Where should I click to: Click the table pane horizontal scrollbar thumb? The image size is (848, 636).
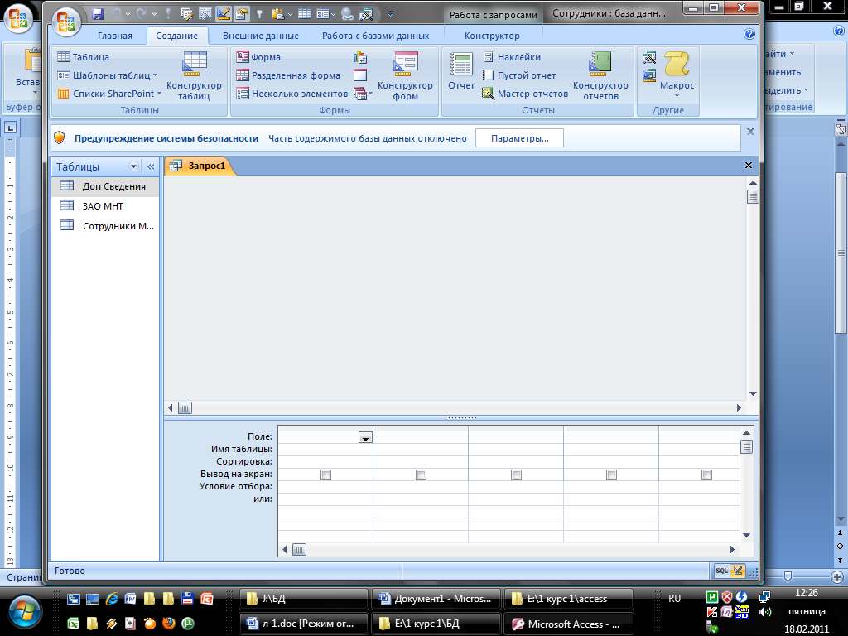click(x=185, y=408)
